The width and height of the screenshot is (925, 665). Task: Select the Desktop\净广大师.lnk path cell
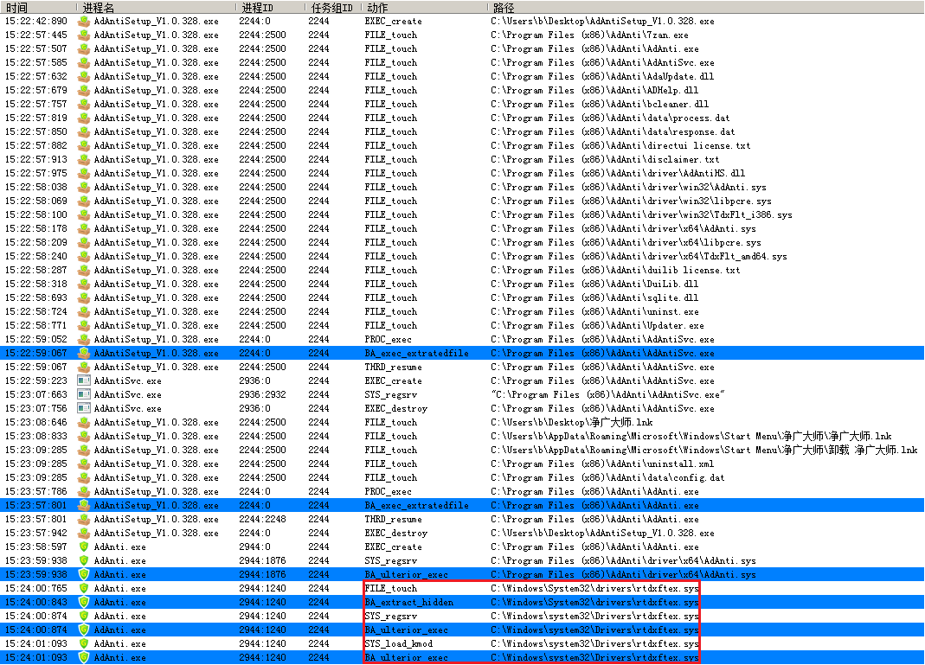[x=572, y=422]
